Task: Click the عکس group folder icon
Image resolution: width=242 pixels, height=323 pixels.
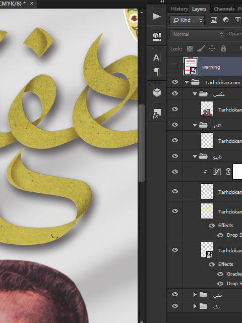Action: tap(203, 94)
